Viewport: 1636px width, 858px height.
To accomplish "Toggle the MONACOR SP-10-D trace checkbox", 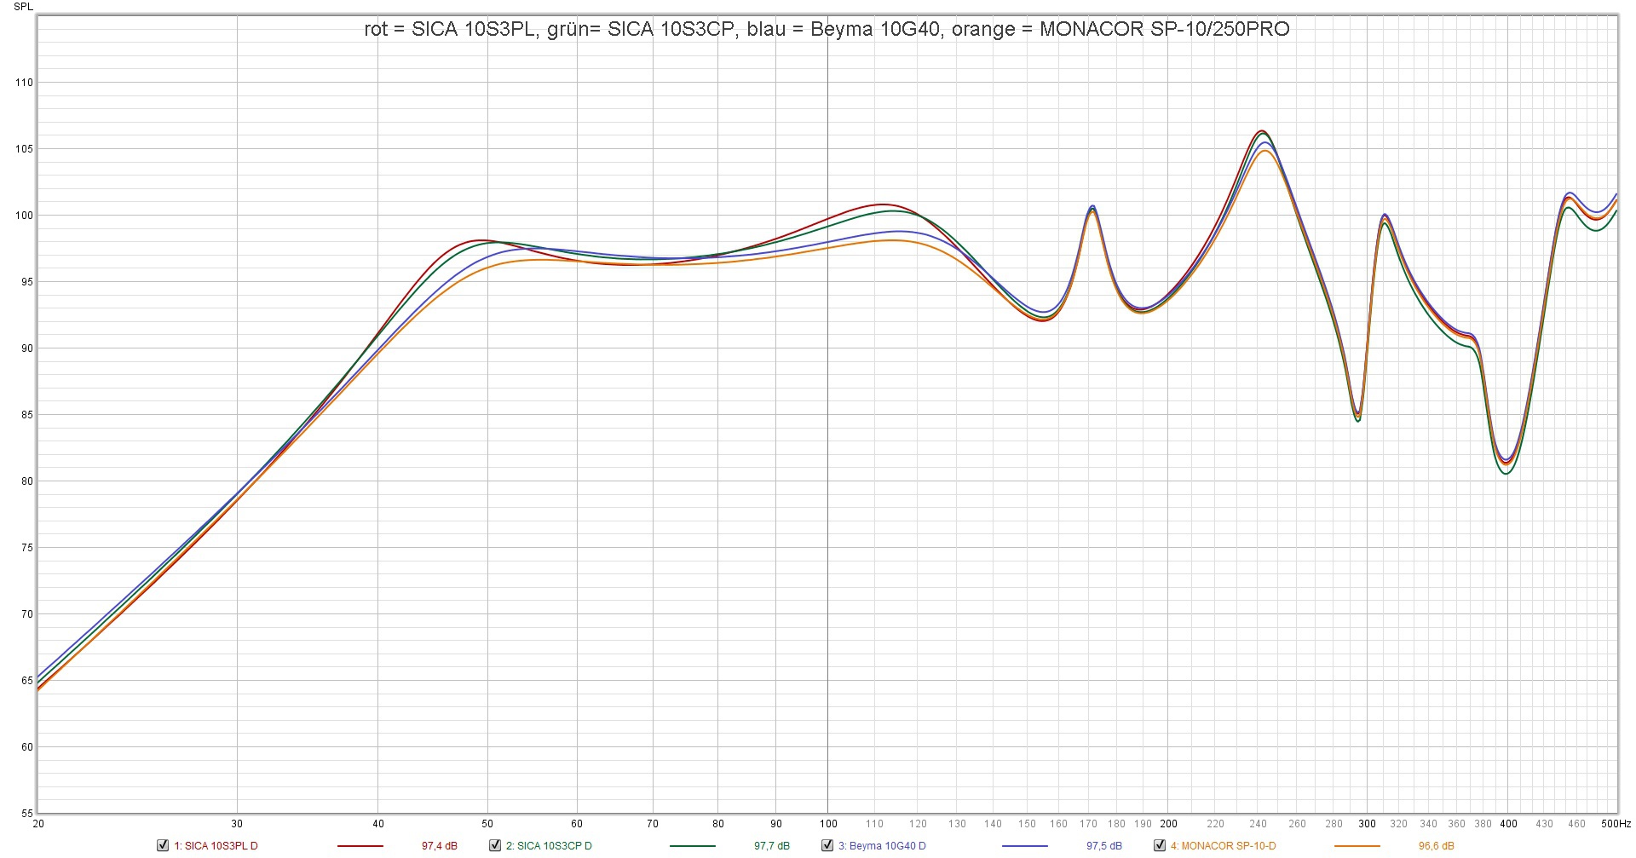I will [x=1160, y=845].
